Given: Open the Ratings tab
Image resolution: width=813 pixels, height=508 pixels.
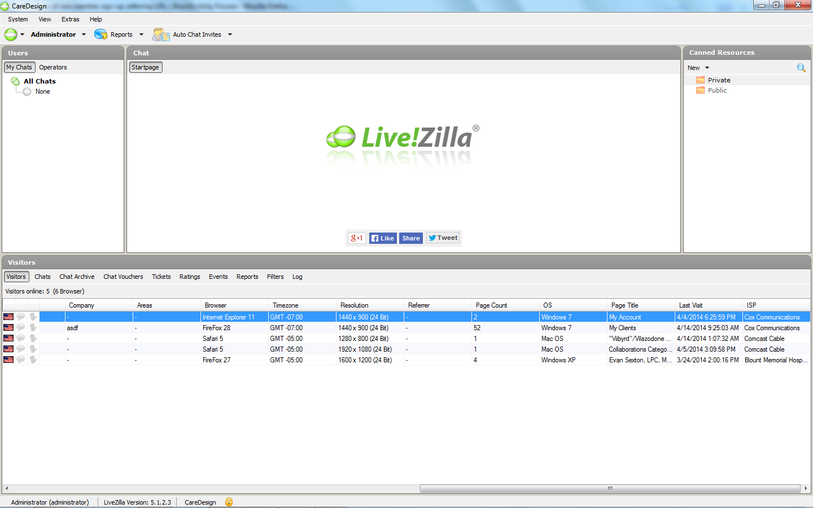Looking at the screenshot, I should 190,277.
